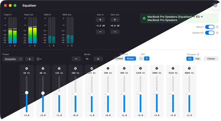Click the 8000 Hz frequency label
The image size is (221, 121).
[189, 73]
